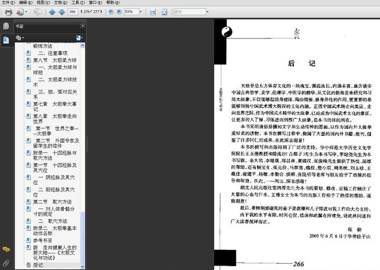Print the document with the printer icon
380x270 pixels.
(8, 12)
